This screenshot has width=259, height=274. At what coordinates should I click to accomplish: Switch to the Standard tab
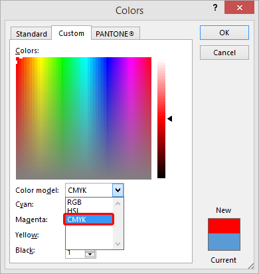(31, 34)
